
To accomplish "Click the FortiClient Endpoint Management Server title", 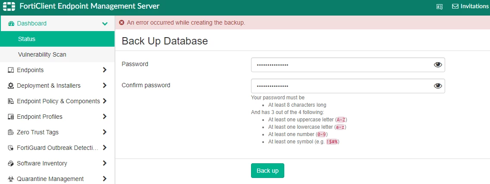I will (89, 6).
